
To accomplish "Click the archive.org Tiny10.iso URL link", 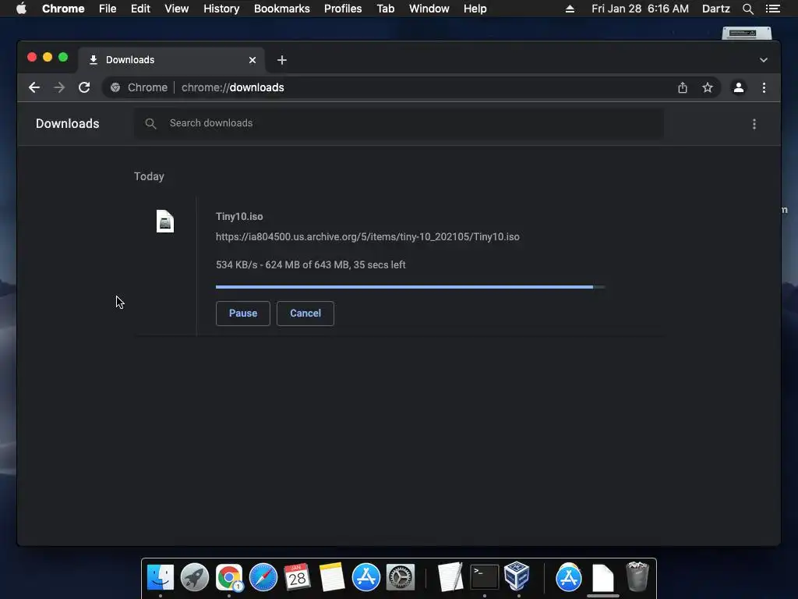I will click(x=368, y=237).
